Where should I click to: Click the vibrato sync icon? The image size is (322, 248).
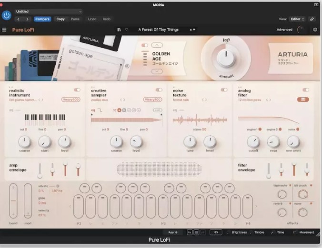(x=58, y=186)
